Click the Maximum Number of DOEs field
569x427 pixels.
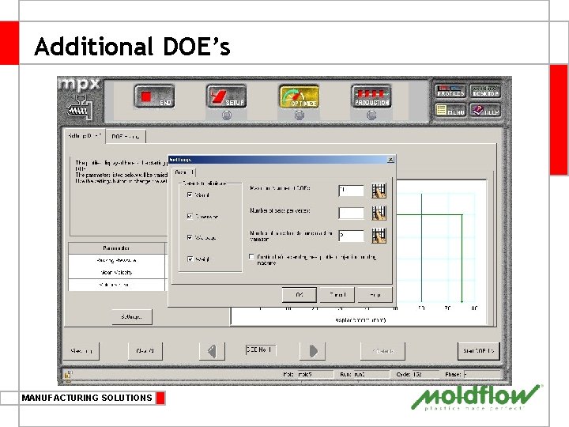click(351, 191)
